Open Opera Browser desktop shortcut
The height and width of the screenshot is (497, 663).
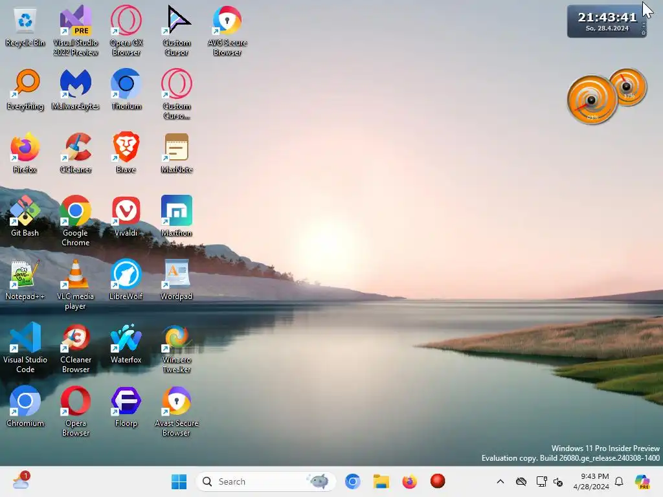coord(75,412)
